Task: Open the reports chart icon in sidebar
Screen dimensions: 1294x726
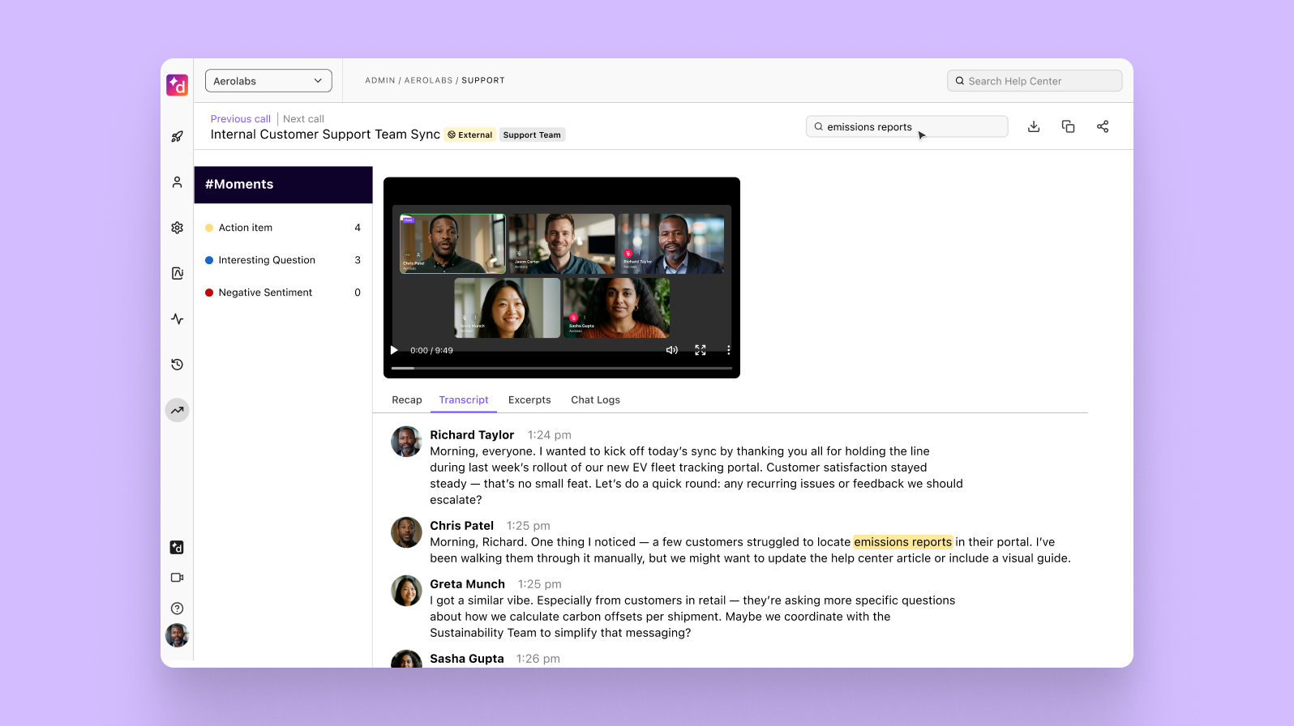Action: 177,273
